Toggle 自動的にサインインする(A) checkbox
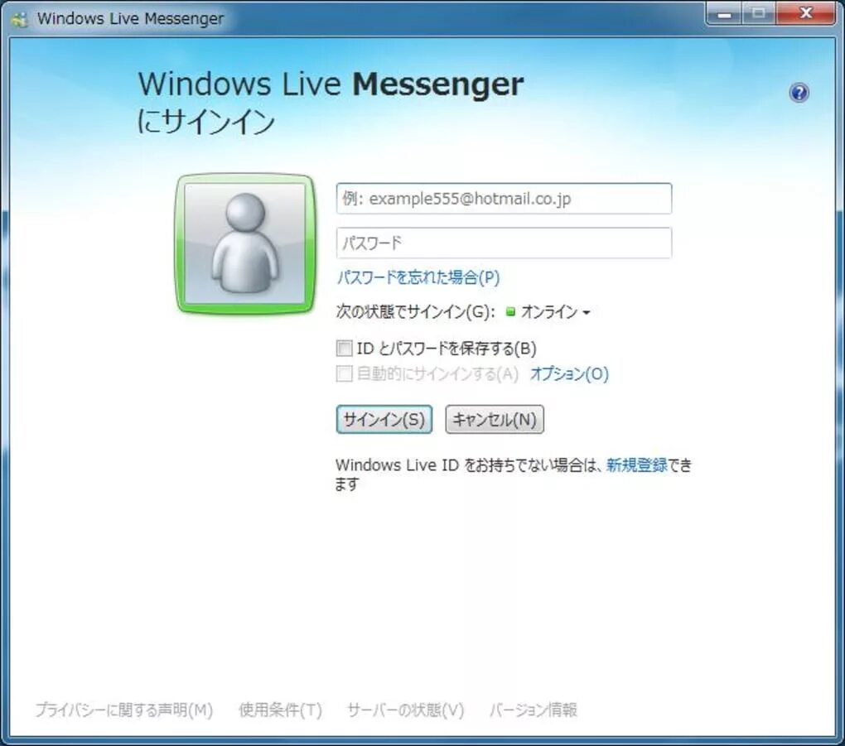 [x=345, y=373]
